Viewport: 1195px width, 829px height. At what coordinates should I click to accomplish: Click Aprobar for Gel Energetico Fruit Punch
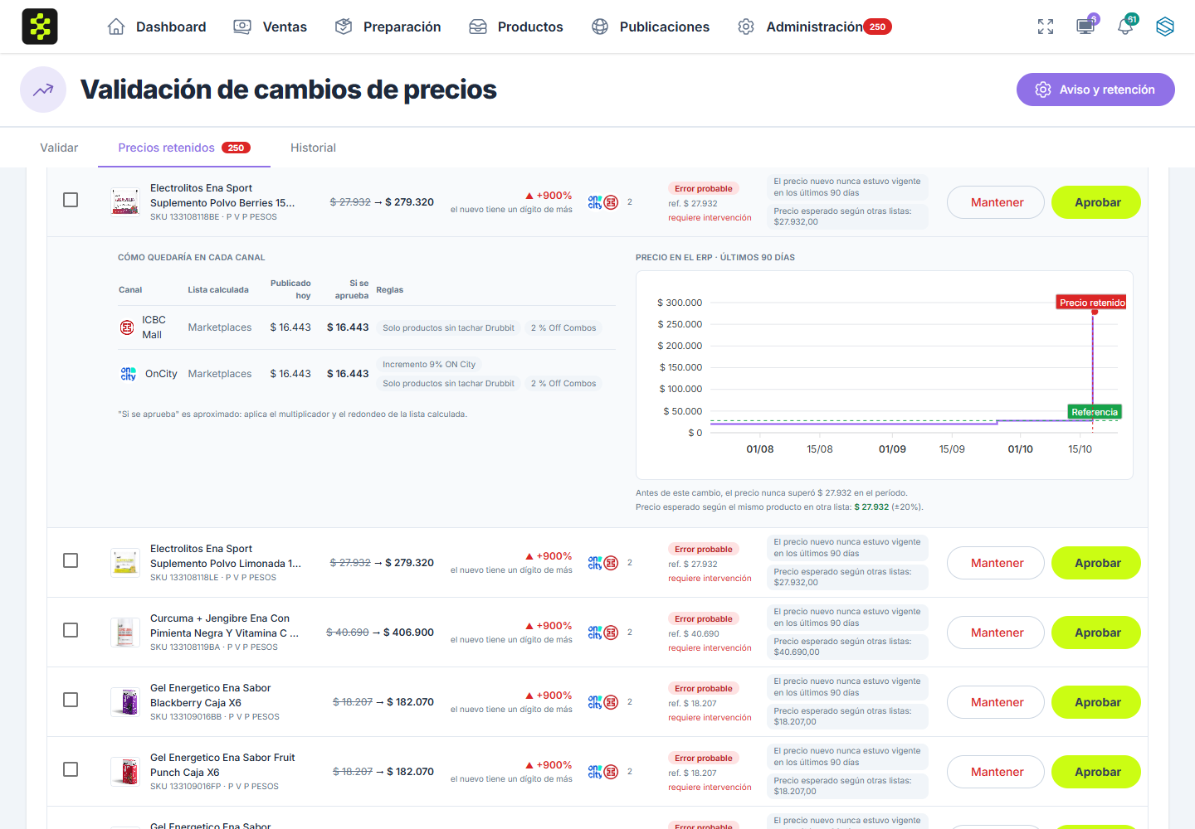pos(1096,772)
